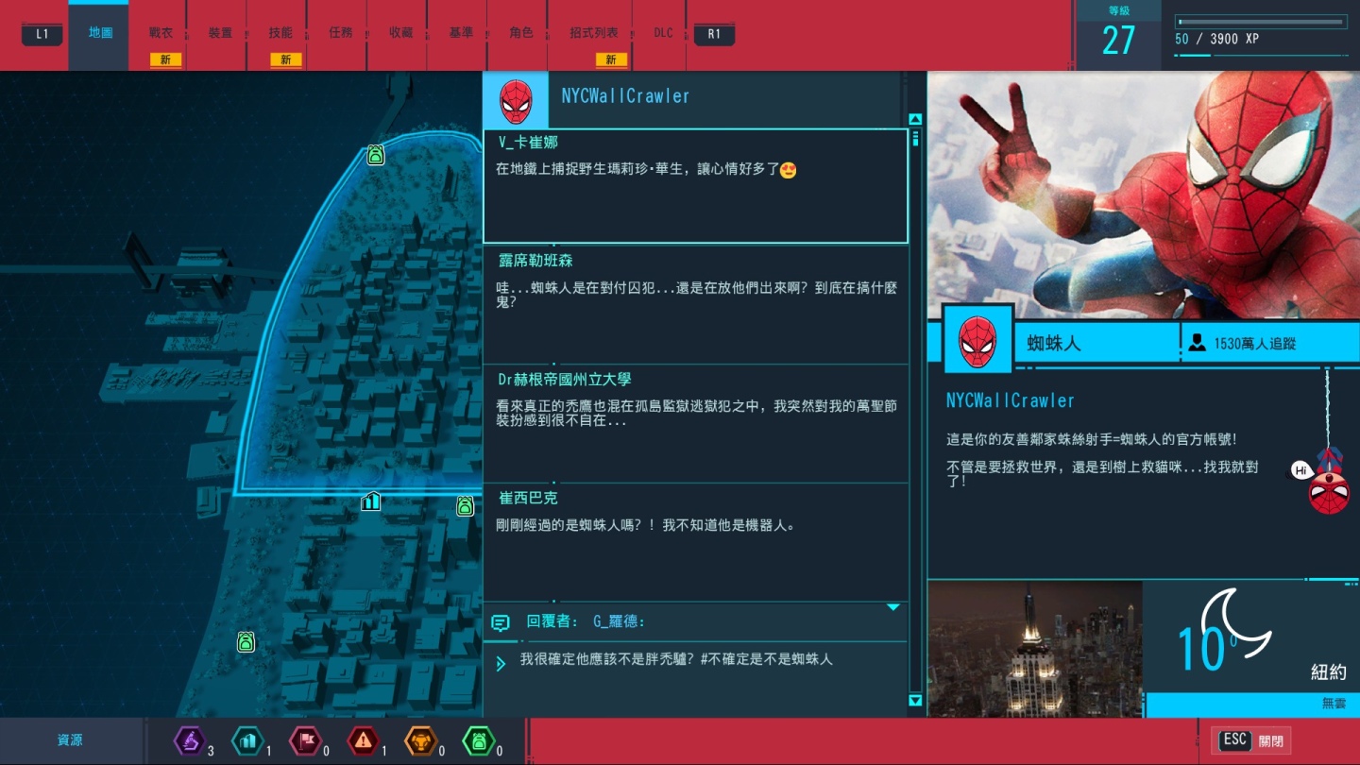The width and height of the screenshot is (1360, 765).
Task: Click the pink base token flag icon
Action: click(306, 741)
